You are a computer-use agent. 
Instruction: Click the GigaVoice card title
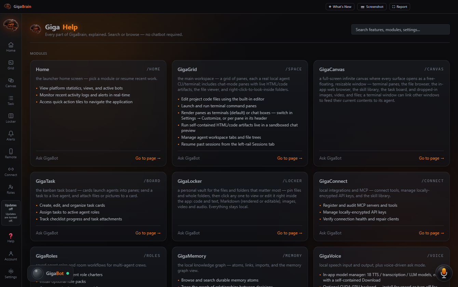330,256
